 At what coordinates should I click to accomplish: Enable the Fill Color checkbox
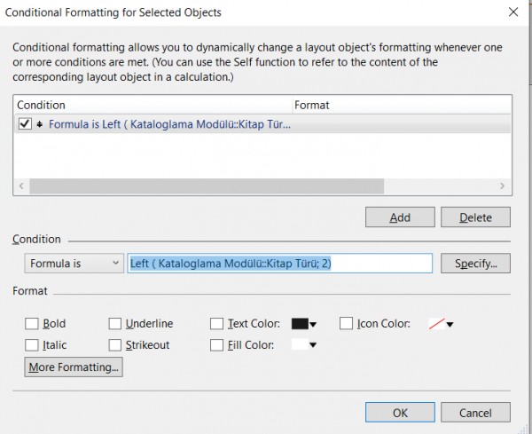(x=216, y=345)
